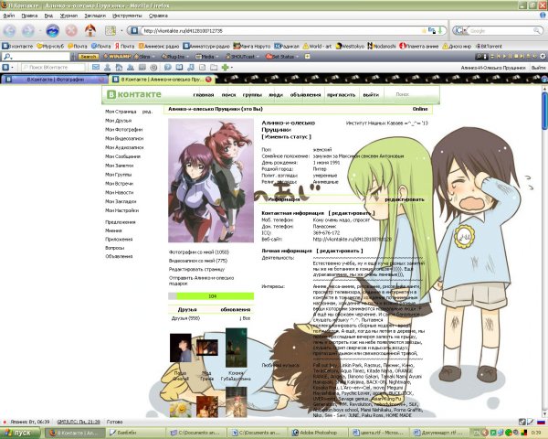The height and width of the screenshot is (439, 548).
Task: Click the VKontakte logo in page header
Action: pos(134,94)
